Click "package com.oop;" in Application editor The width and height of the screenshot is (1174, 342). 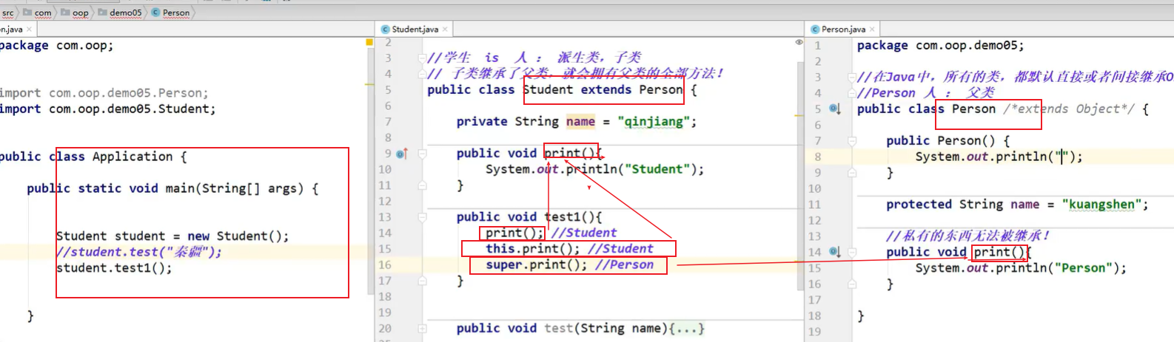(x=57, y=46)
